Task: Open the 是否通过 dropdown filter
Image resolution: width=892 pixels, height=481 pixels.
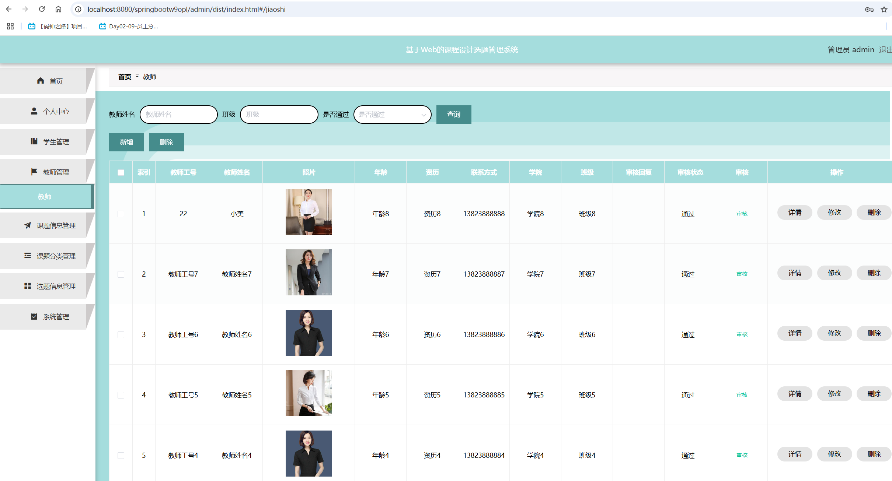Action: click(393, 115)
